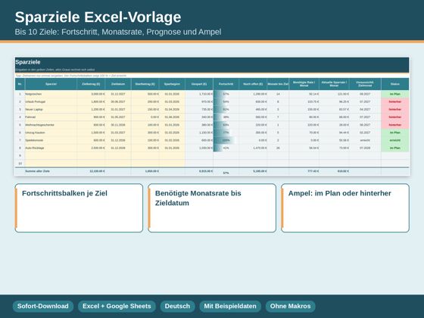Select the Monate bis Ziel column header
Viewport: 424px width, 318px height.
point(278,84)
